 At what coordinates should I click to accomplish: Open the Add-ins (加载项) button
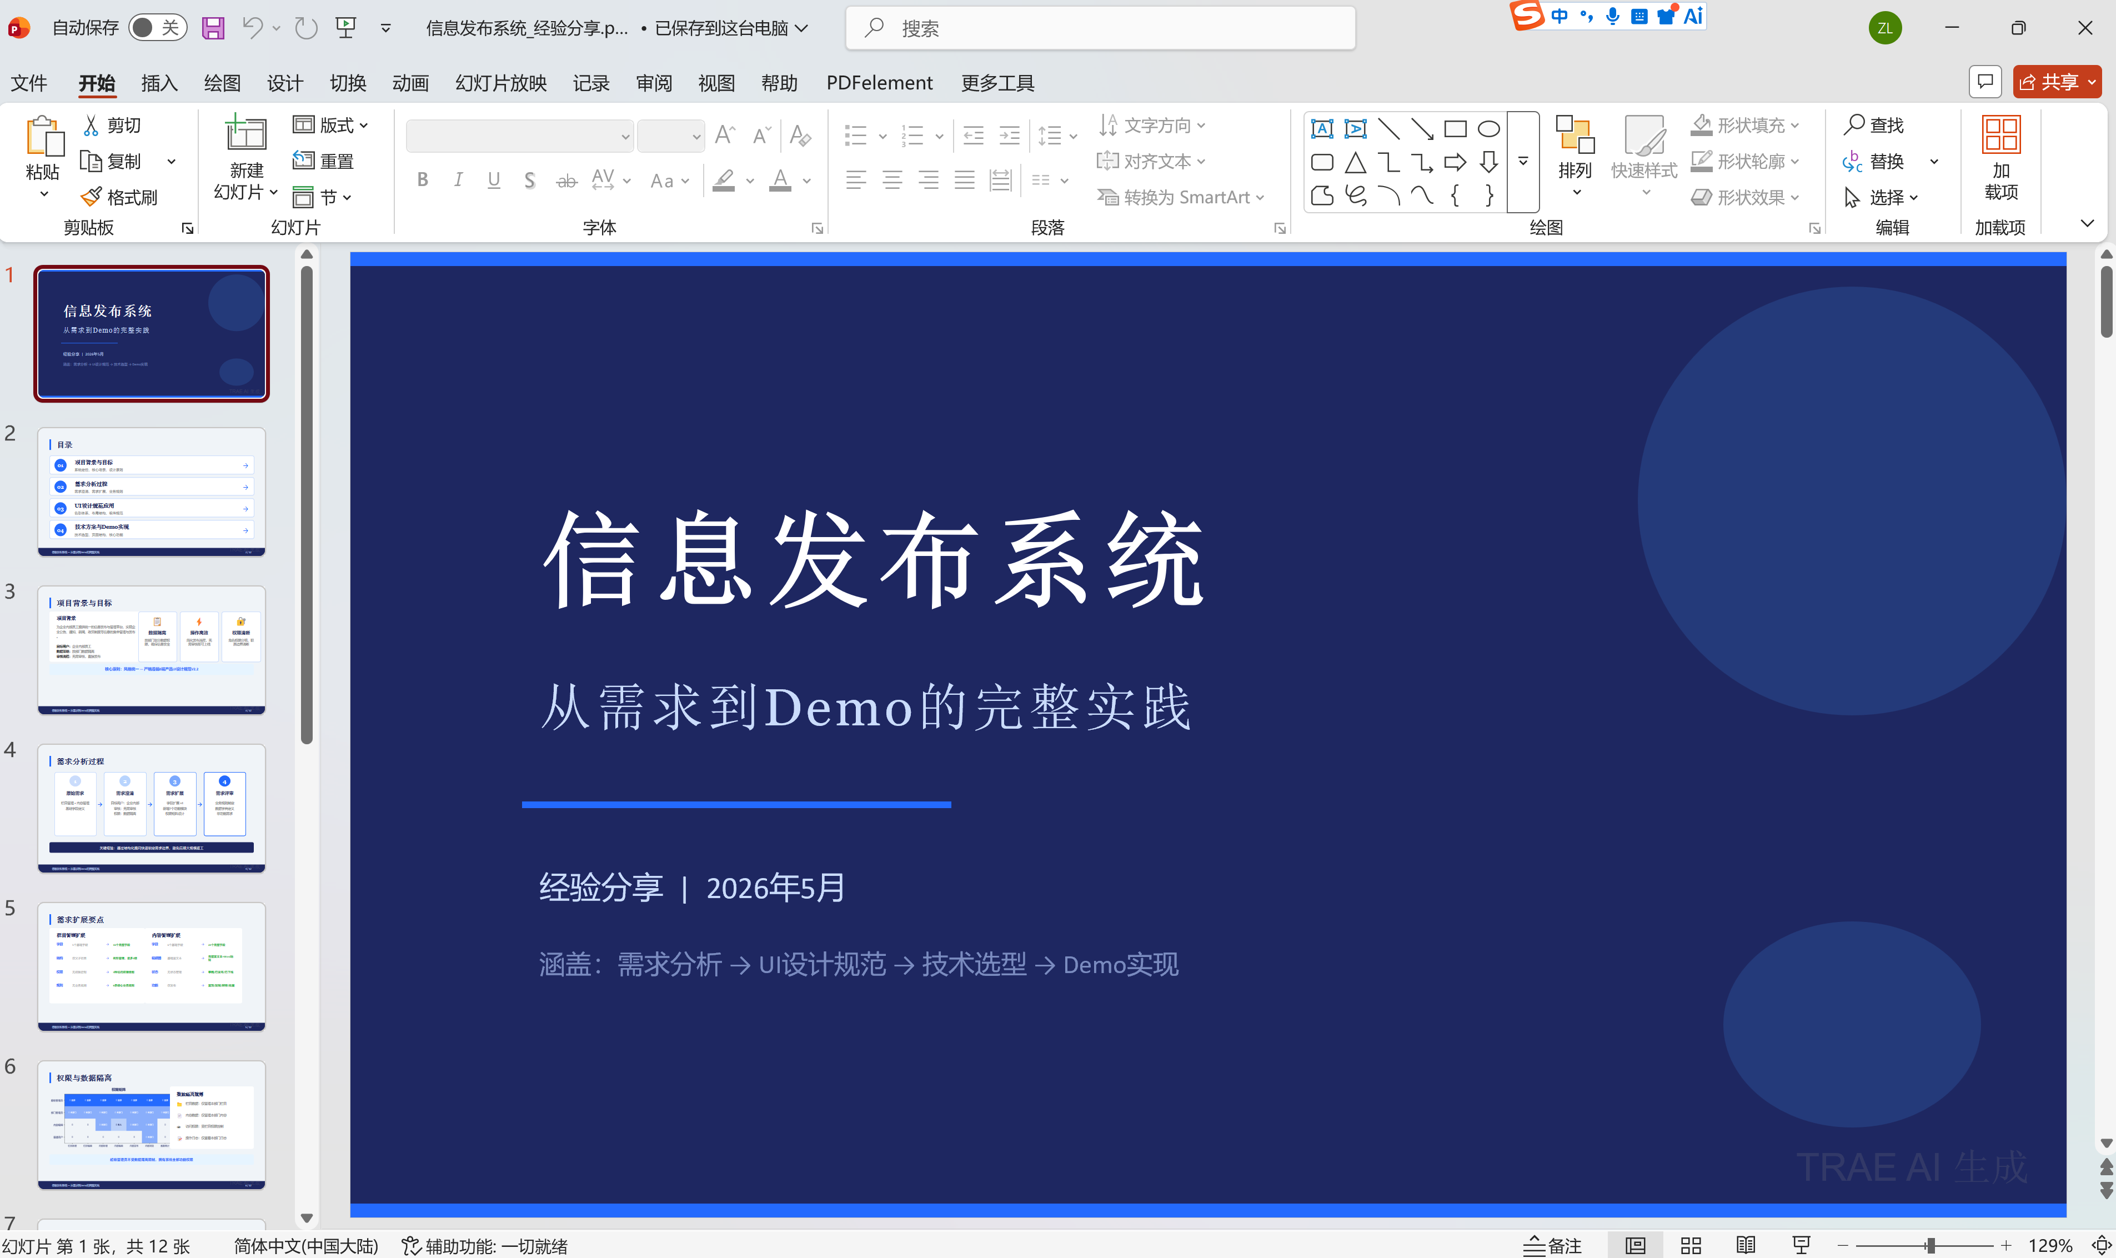coord(2000,158)
